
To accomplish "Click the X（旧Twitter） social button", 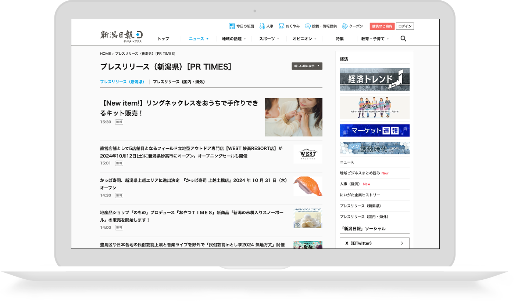I will click(375, 243).
